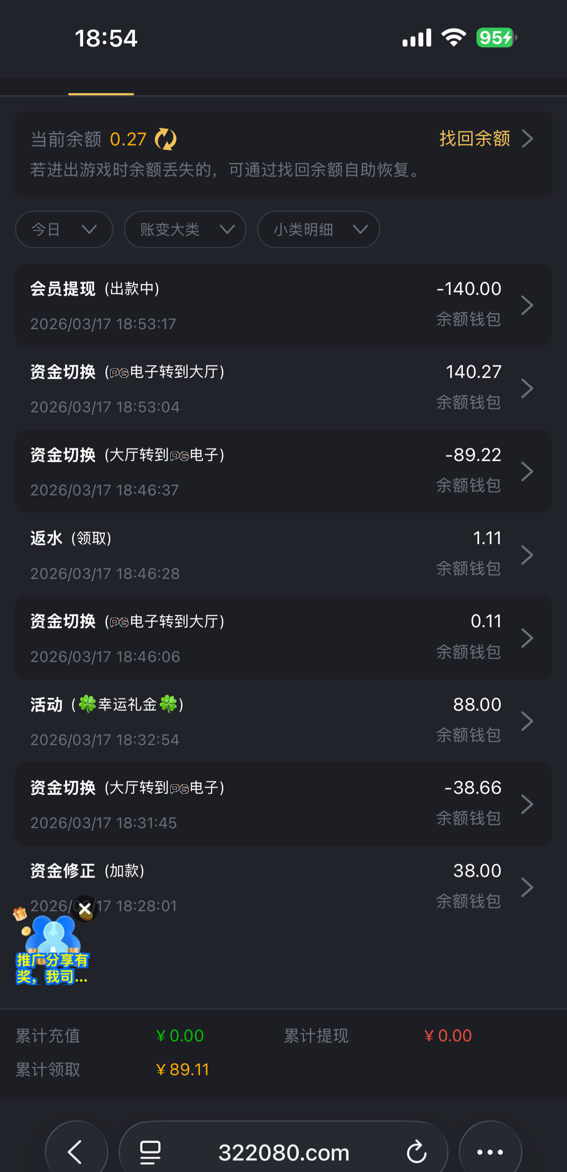Reload the page with refresh icon
The height and width of the screenshot is (1172, 567).
(416, 1151)
